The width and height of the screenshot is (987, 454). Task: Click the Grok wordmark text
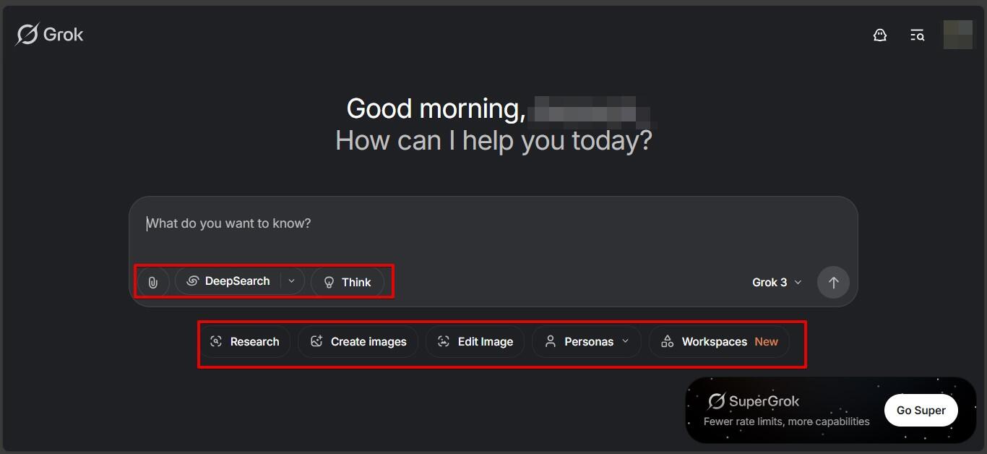[64, 34]
